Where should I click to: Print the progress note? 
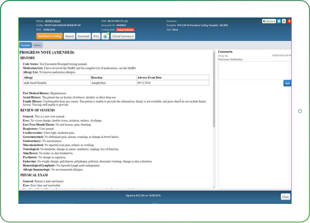pyautogui.click(x=96, y=36)
